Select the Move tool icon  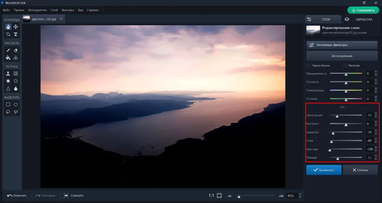pos(16,27)
